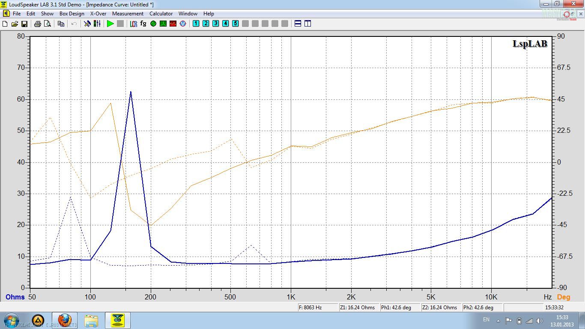Click the 15:33:32 time in status bar
The height and width of the screenshot is (329, 585).
point(554,308)
